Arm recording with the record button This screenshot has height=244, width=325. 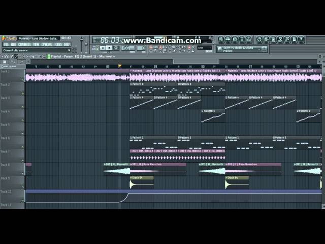click(116, 48)
